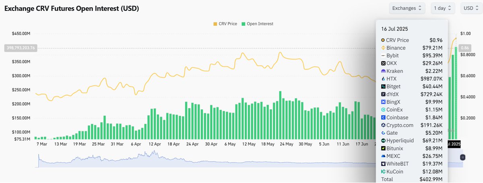Click the Bybit icon in tooltip
Screen dimensions: 483x183
point(383,56)
